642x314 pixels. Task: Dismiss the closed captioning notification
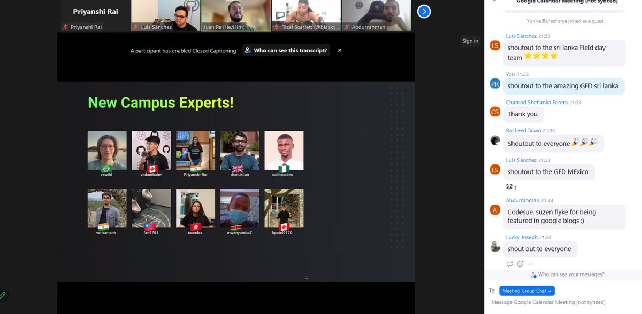click(x=340, y=50)
